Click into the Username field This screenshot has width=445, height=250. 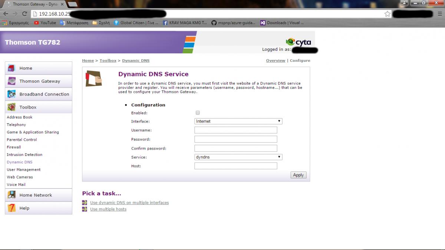[236, 130]
